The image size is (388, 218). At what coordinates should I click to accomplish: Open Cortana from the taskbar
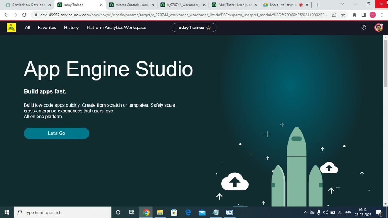118,213
